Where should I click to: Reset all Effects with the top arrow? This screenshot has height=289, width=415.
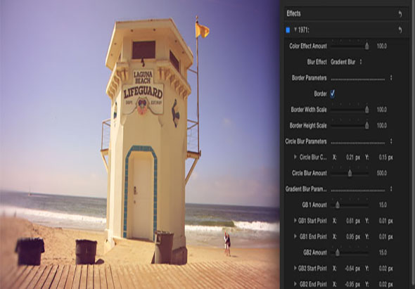tap(400, 14)
